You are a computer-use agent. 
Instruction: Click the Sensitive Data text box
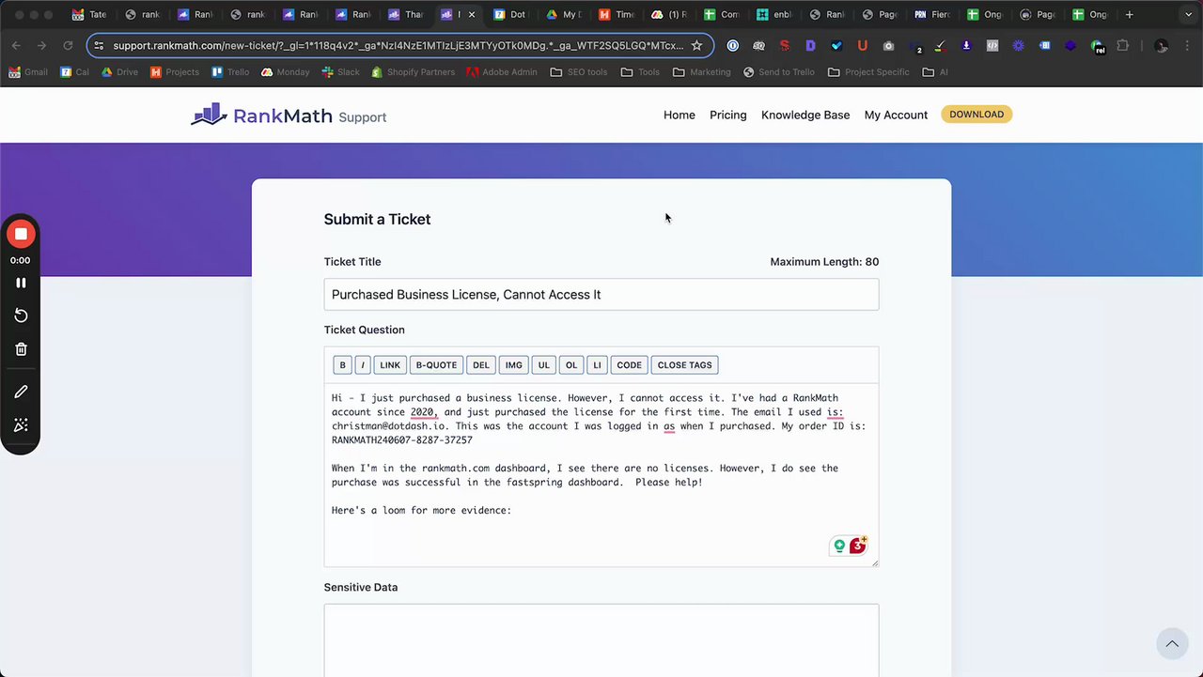tap(601, 640)
